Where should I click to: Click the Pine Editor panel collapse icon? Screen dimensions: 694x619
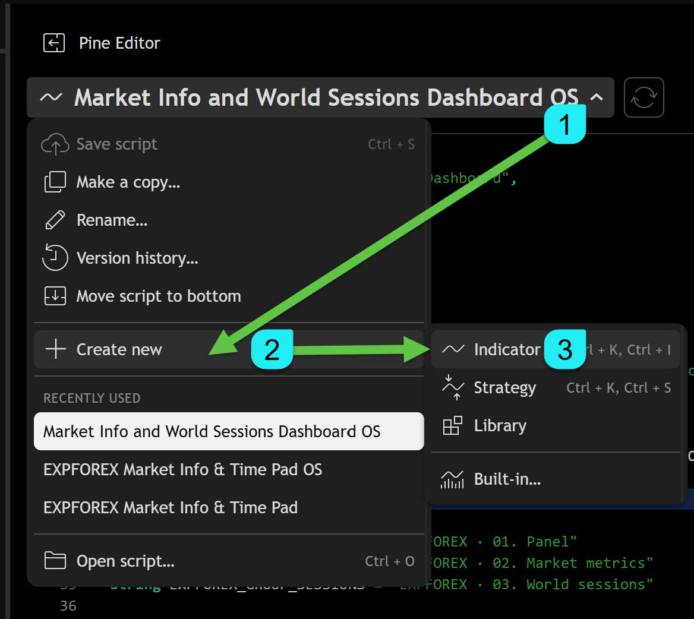click(x=54, y=43)
